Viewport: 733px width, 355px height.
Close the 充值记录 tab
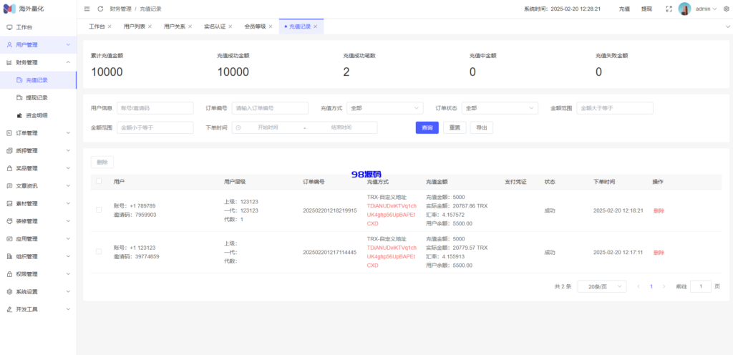[x=315, y=26]
